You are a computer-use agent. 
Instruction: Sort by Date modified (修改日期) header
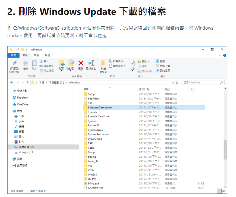coord(144,89)
